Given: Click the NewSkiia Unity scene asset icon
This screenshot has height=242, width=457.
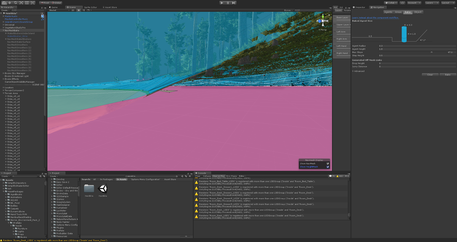Looking at the screenshot, I should 103,189.
